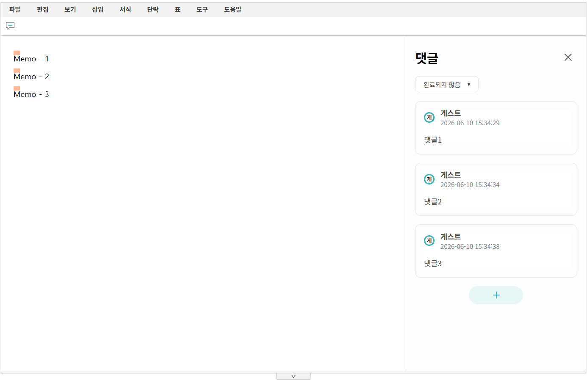This screenshot has width=587, height=380.
Task: Click the comment marker above Memo - 3
Action: click(17, 88)
